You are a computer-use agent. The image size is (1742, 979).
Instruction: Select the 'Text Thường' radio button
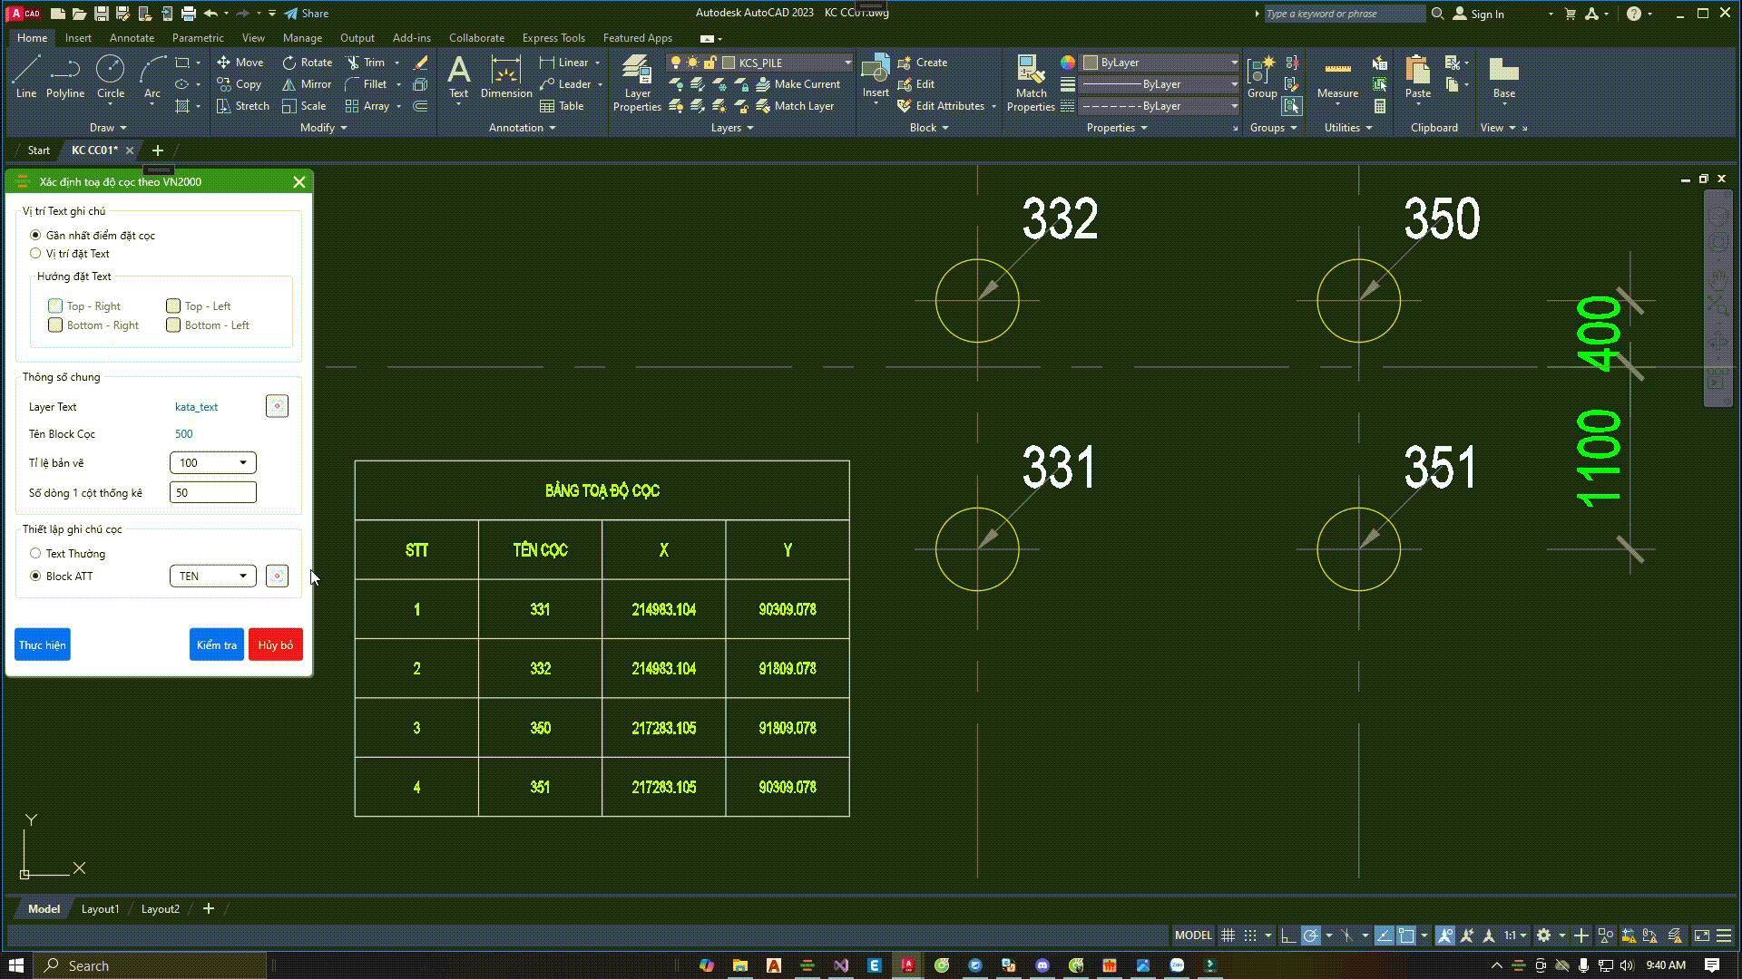(36, 553)
